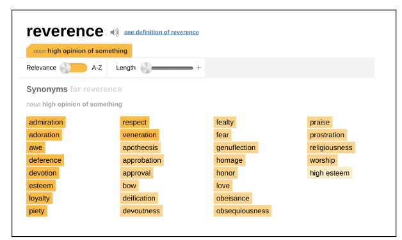
Task: Open the see definition of reverence link
Action: click(161, 32)
